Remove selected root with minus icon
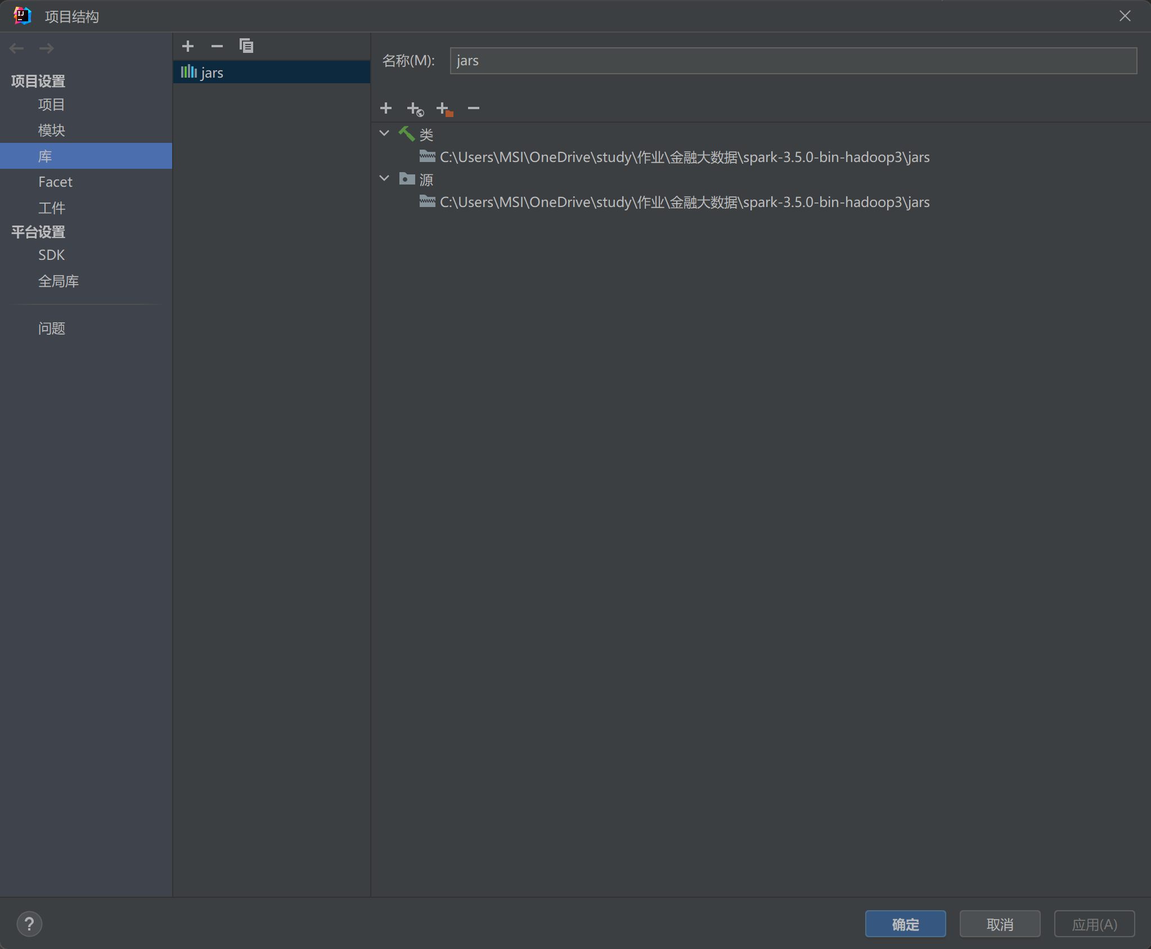1151x949 pixels. pos(474,108)
